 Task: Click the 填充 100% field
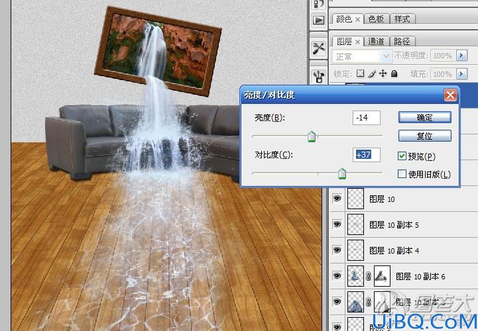[x=443, y=73]
